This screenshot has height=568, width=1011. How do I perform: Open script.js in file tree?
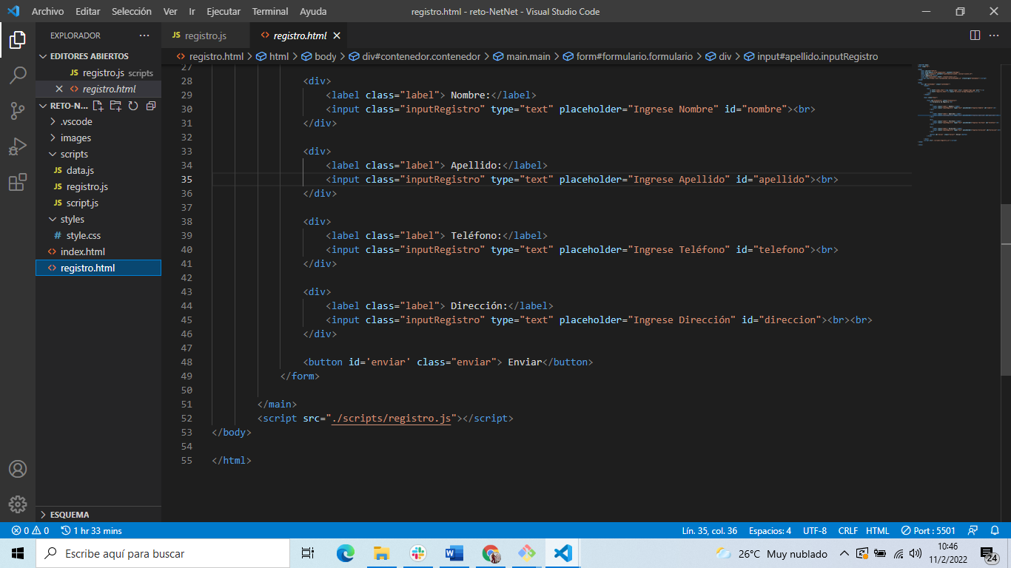pos(98,203)
